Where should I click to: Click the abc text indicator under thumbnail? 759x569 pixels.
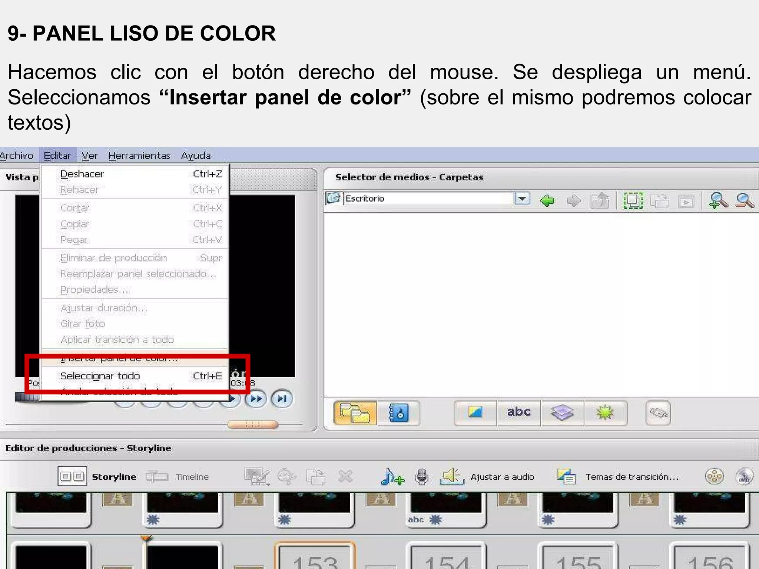416,520
